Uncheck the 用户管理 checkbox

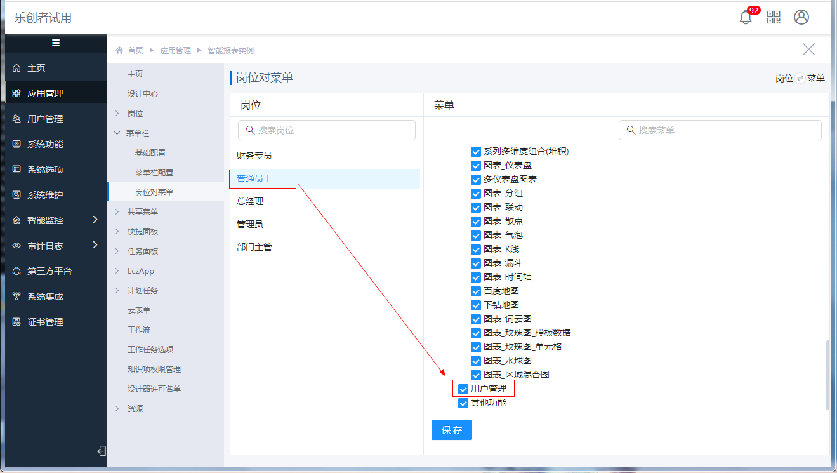tap(463, 389)
